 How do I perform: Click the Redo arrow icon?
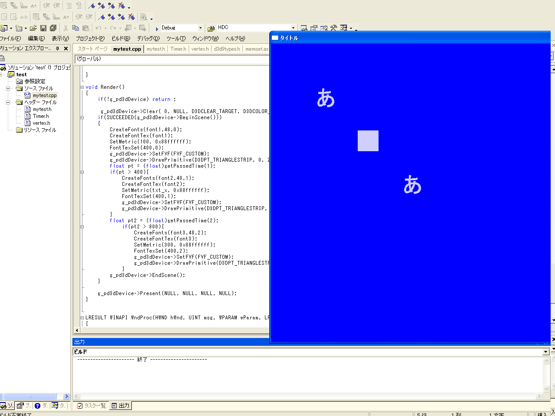[x=113, y=28]
